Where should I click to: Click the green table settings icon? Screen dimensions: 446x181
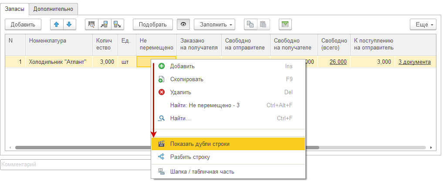point(285,24)
